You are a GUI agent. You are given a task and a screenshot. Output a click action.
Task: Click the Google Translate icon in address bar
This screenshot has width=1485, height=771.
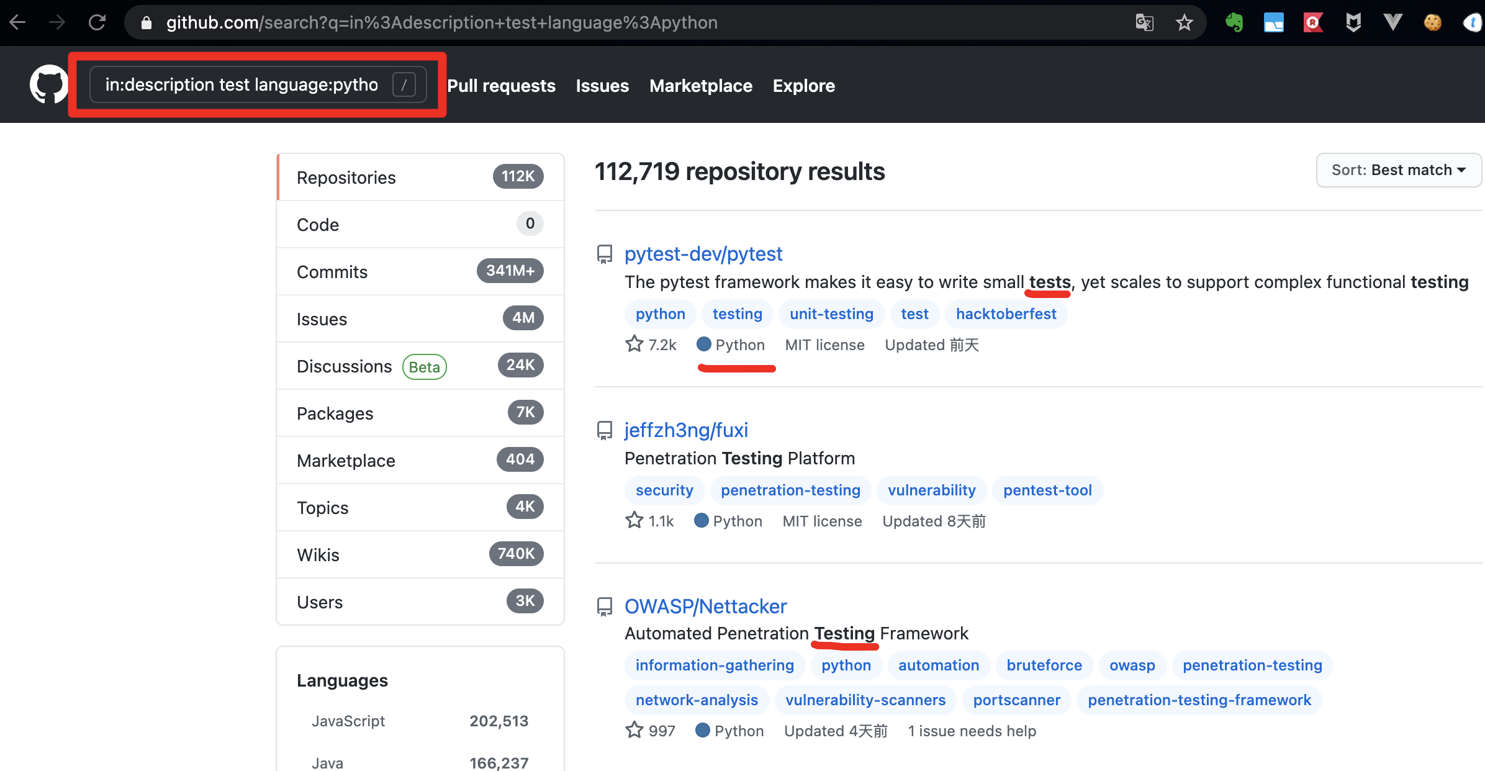tap(1144, 23)
